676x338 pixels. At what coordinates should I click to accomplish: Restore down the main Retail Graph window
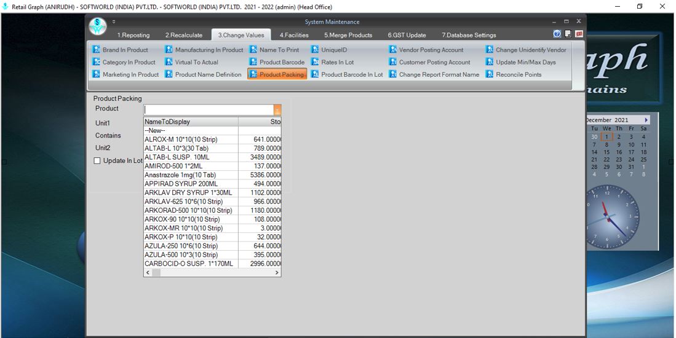click(x=640, y=7)
